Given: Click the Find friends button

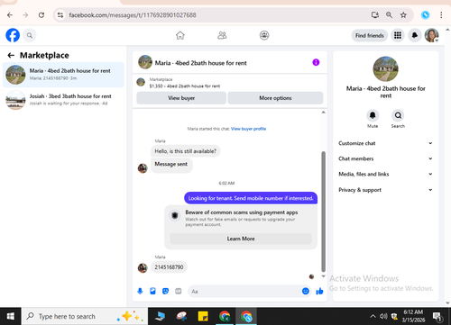Looking at the screenshot, I should click(x=370, y=35).
